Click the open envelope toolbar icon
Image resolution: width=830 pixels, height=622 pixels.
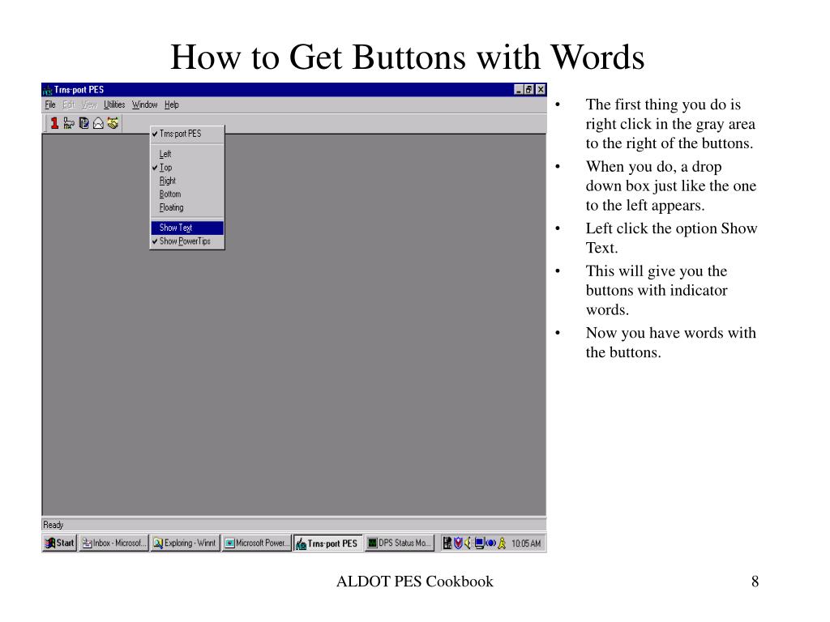[x=98, y=123]
